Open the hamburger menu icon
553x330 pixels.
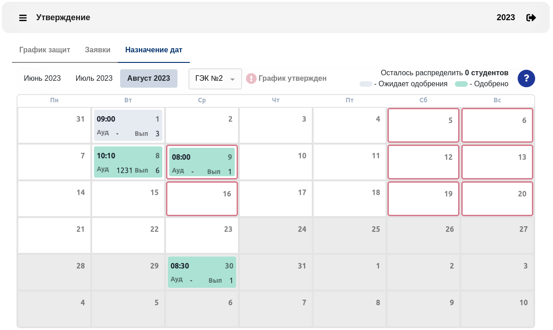tap(23, 18)
